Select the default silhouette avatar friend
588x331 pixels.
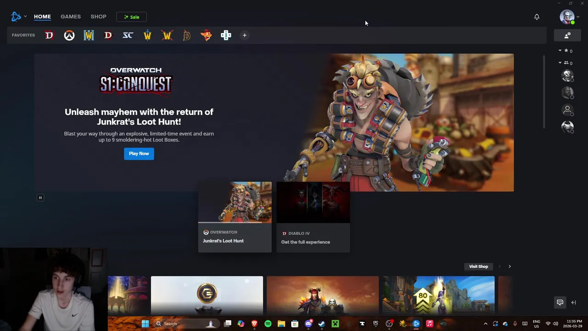[x=568, y=110]
